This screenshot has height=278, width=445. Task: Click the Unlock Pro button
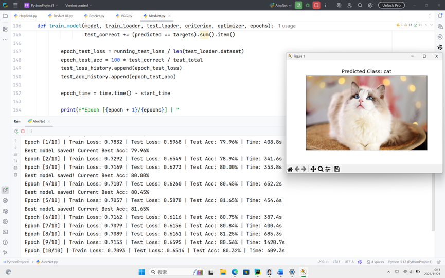pyautogui.click(x=391, y=5)
